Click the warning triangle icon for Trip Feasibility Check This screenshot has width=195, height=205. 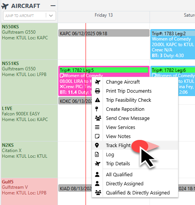point(98,100)
